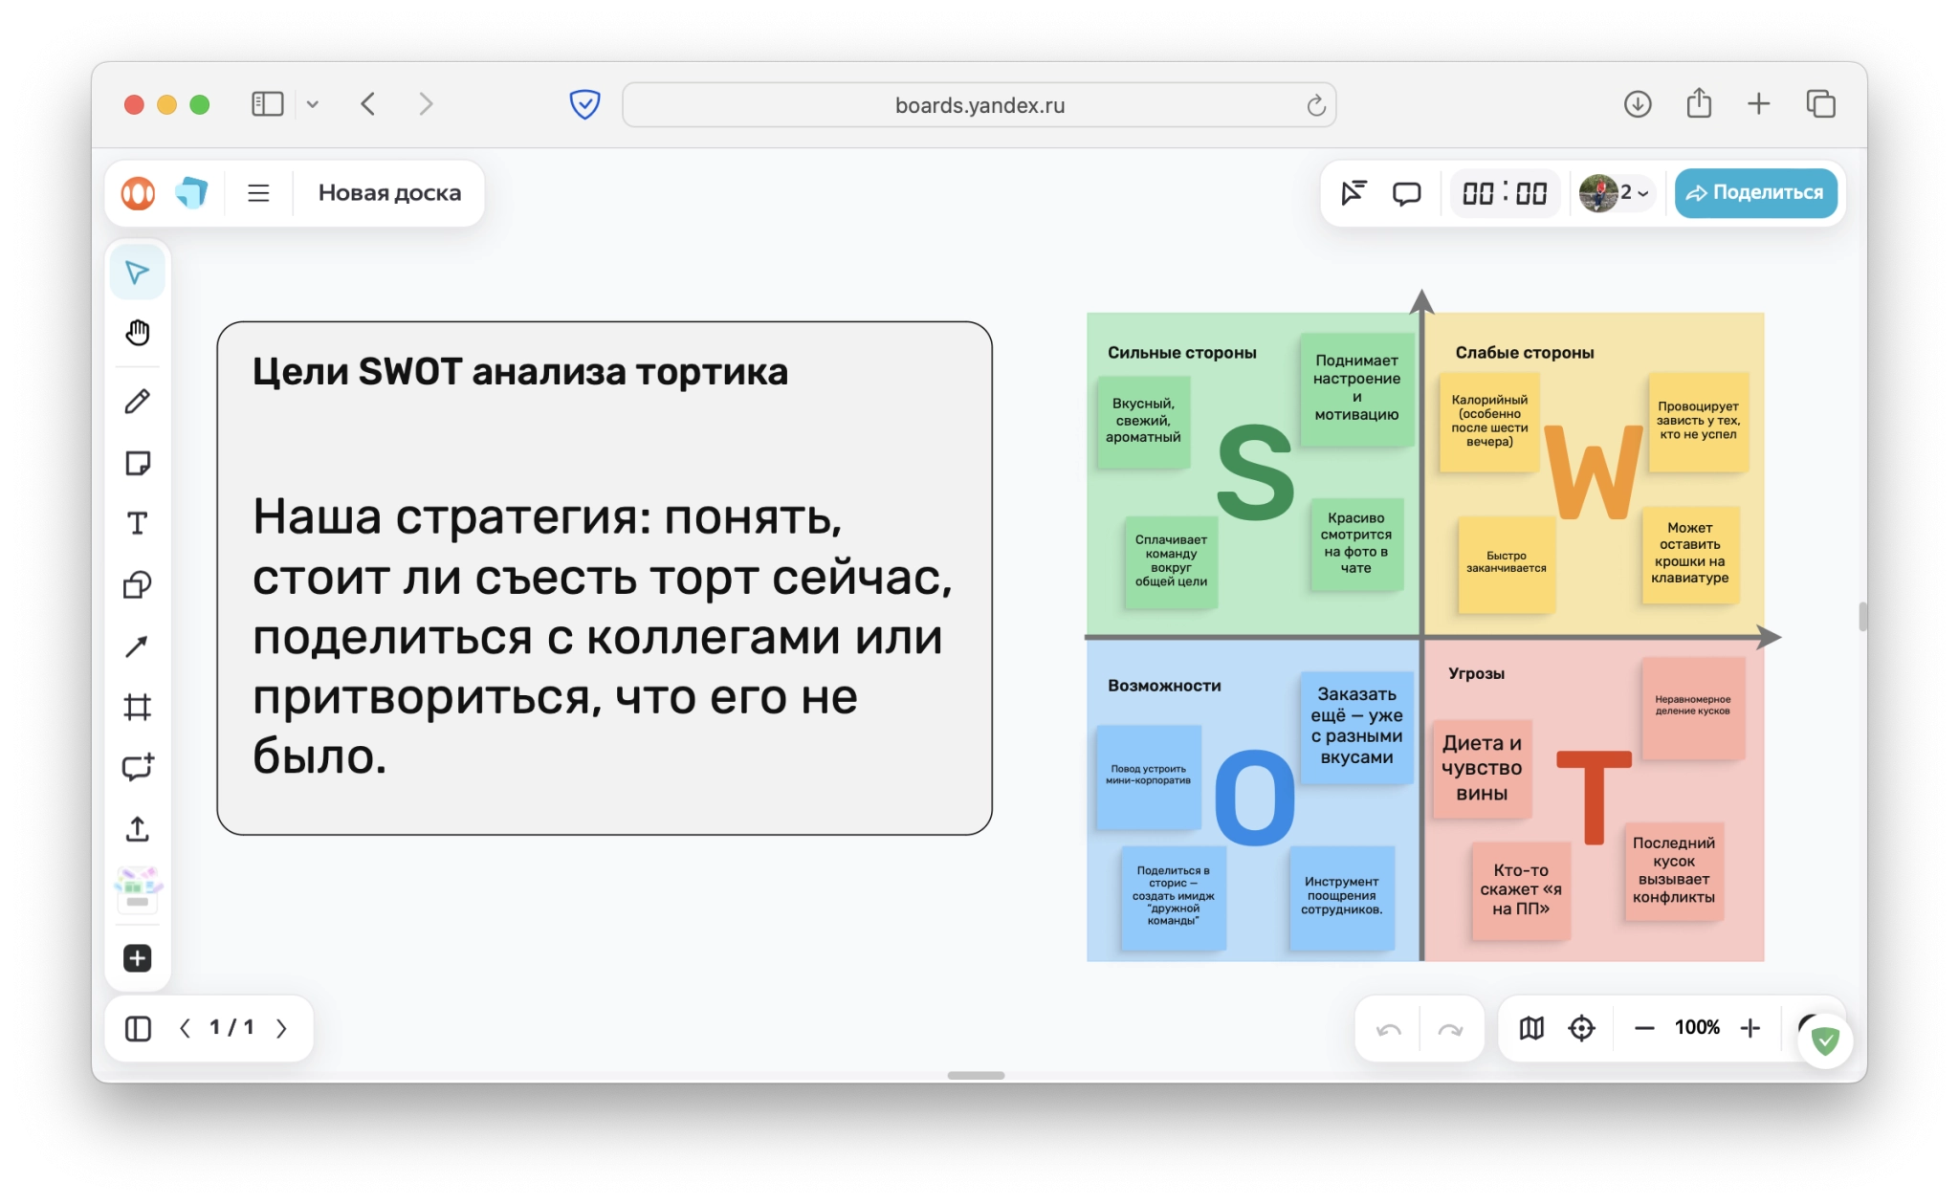This screenshot has height=1204, width=1959.
Task: Pick the sticky note tool
Action: [138, 463]
